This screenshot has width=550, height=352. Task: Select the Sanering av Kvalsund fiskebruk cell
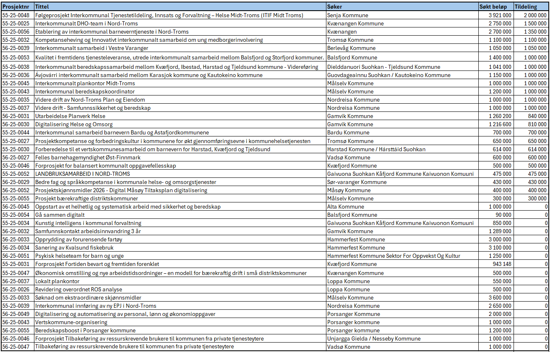(x=74, y=248)
